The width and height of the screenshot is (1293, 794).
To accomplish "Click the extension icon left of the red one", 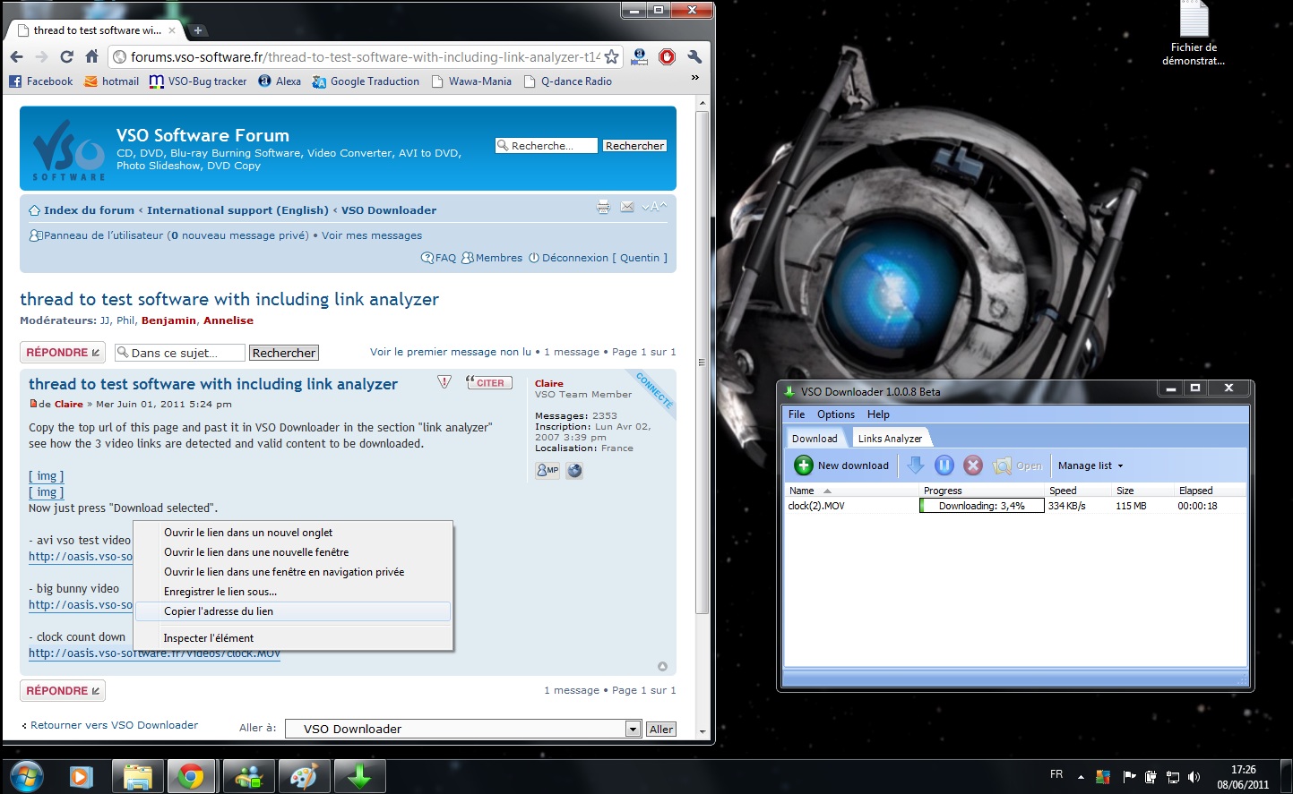I will [639, 56].
